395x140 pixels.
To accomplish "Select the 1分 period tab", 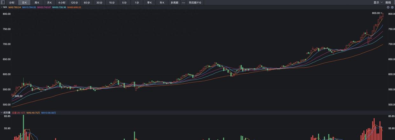I will pyautogui.click(x=137, y=3).
